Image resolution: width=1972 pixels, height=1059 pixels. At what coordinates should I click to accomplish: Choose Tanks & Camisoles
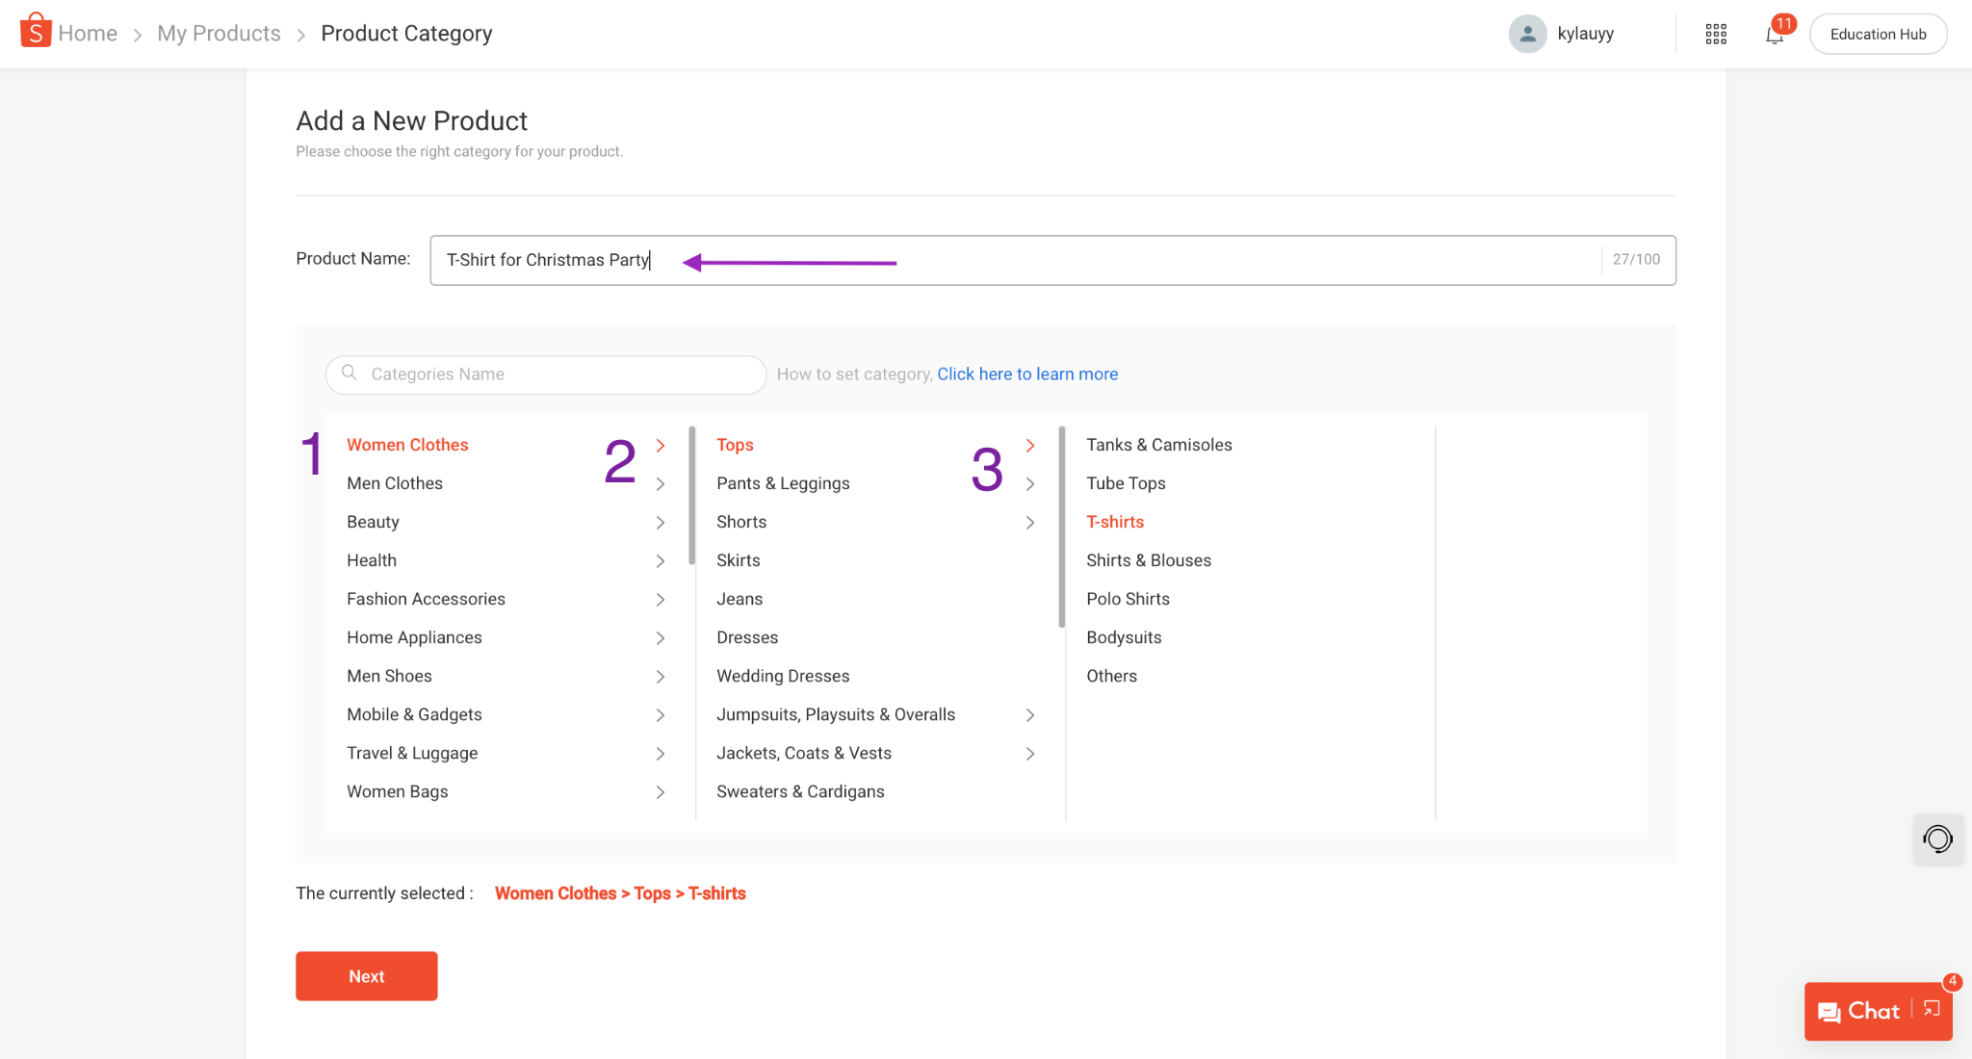[x=1159, y=445]
